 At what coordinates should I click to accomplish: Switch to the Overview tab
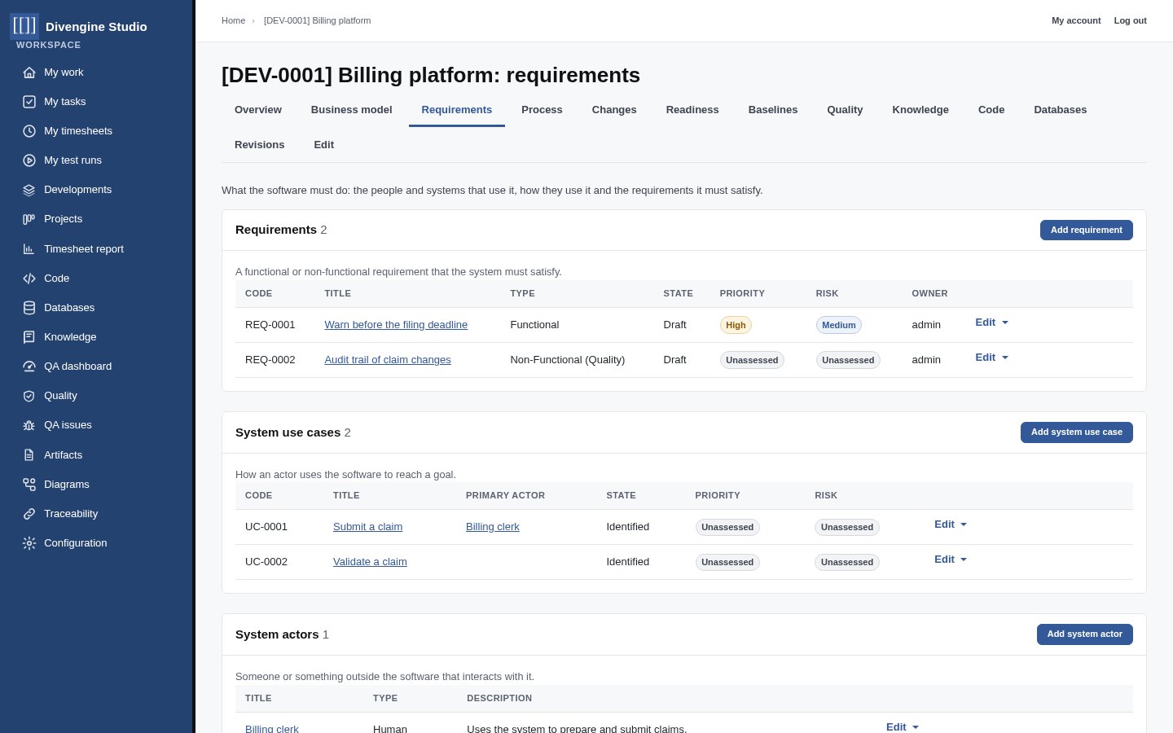(258, 110)
